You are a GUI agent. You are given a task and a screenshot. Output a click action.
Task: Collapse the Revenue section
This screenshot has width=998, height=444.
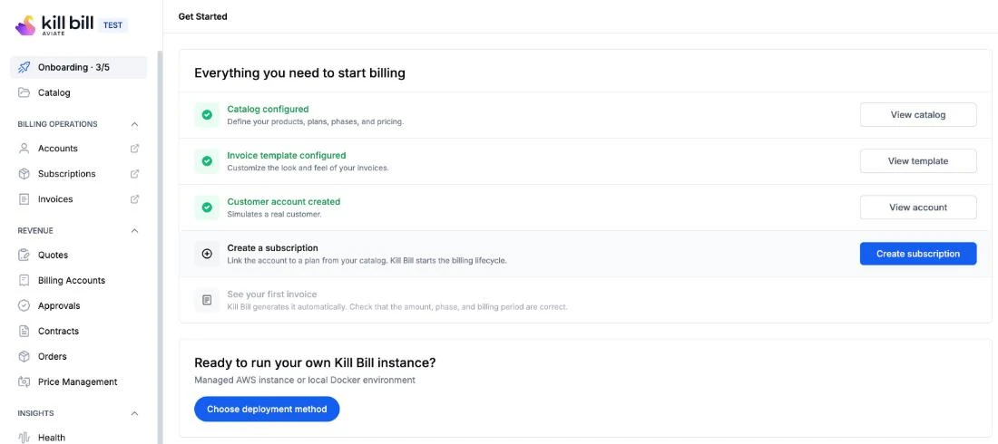(x=134, y=231)
